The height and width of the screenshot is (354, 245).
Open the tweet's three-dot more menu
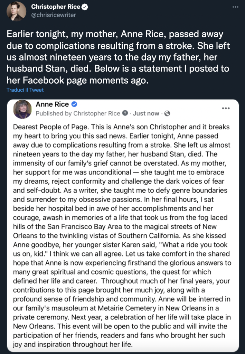click(x=235, y=7)
